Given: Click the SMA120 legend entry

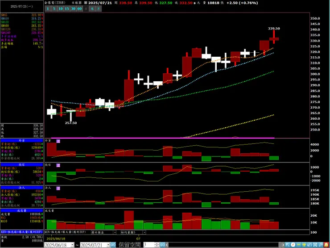Looking at the screenshot, I should pyautogui.click(x=22, y=29).
